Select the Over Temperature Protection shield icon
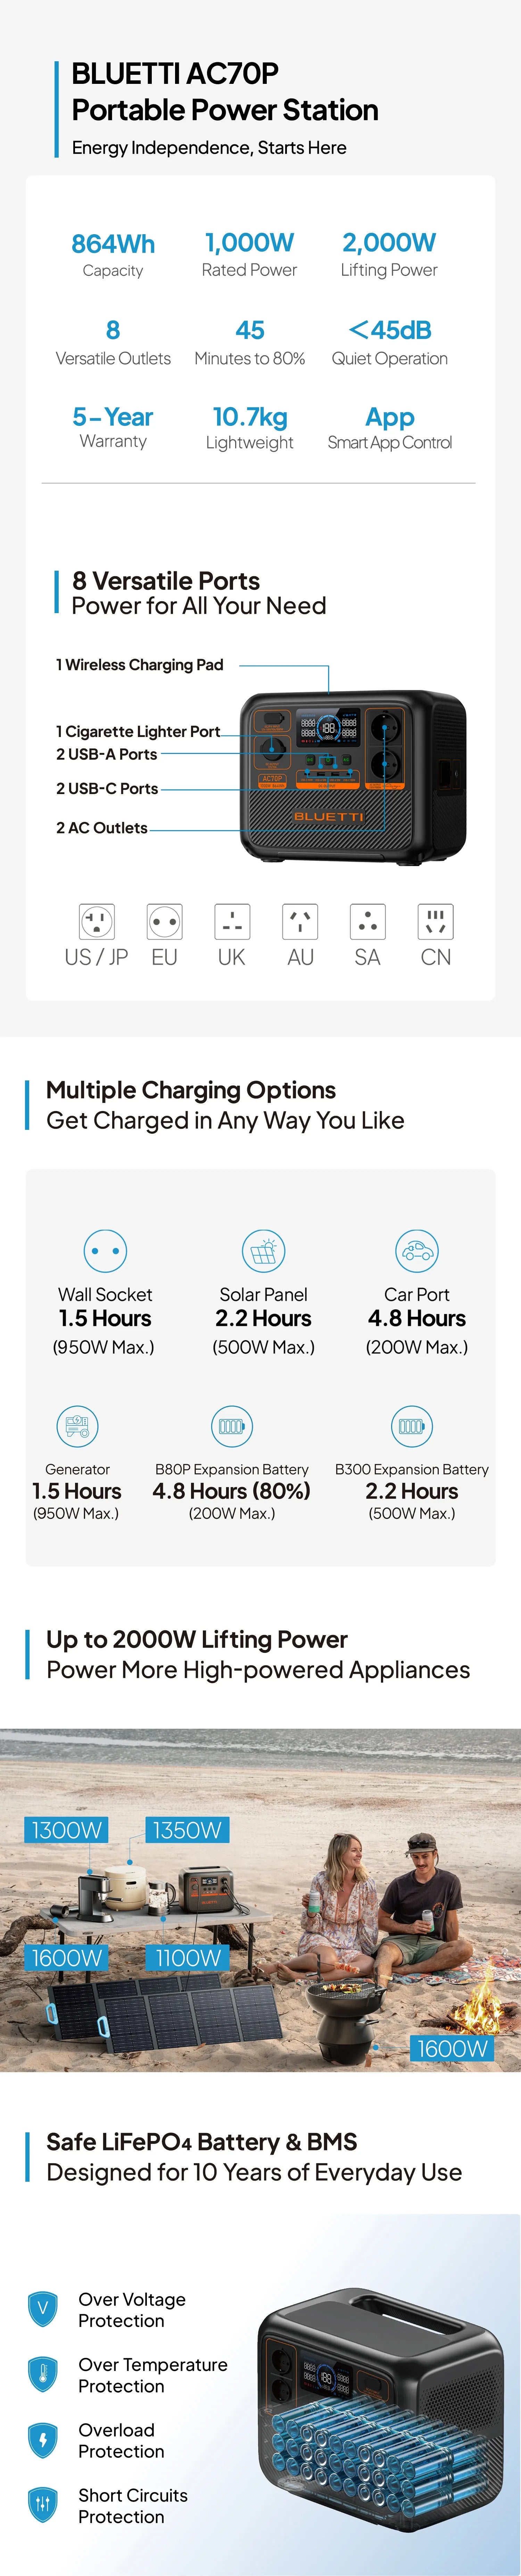 coord(42,2374)
